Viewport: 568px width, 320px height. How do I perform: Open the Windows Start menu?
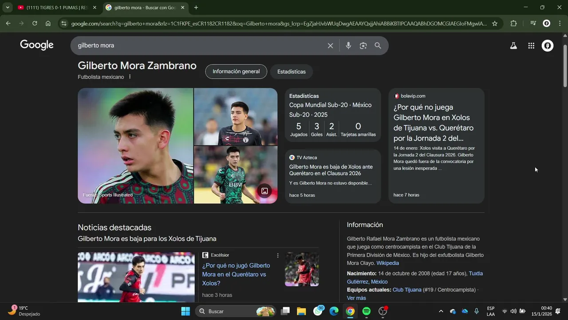[x=185, y=311]
